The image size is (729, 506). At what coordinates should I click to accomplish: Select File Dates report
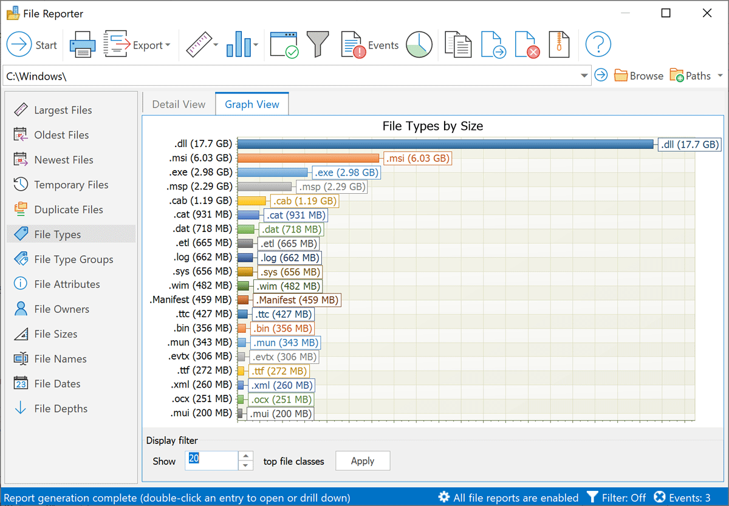click(x=70, y=384)
